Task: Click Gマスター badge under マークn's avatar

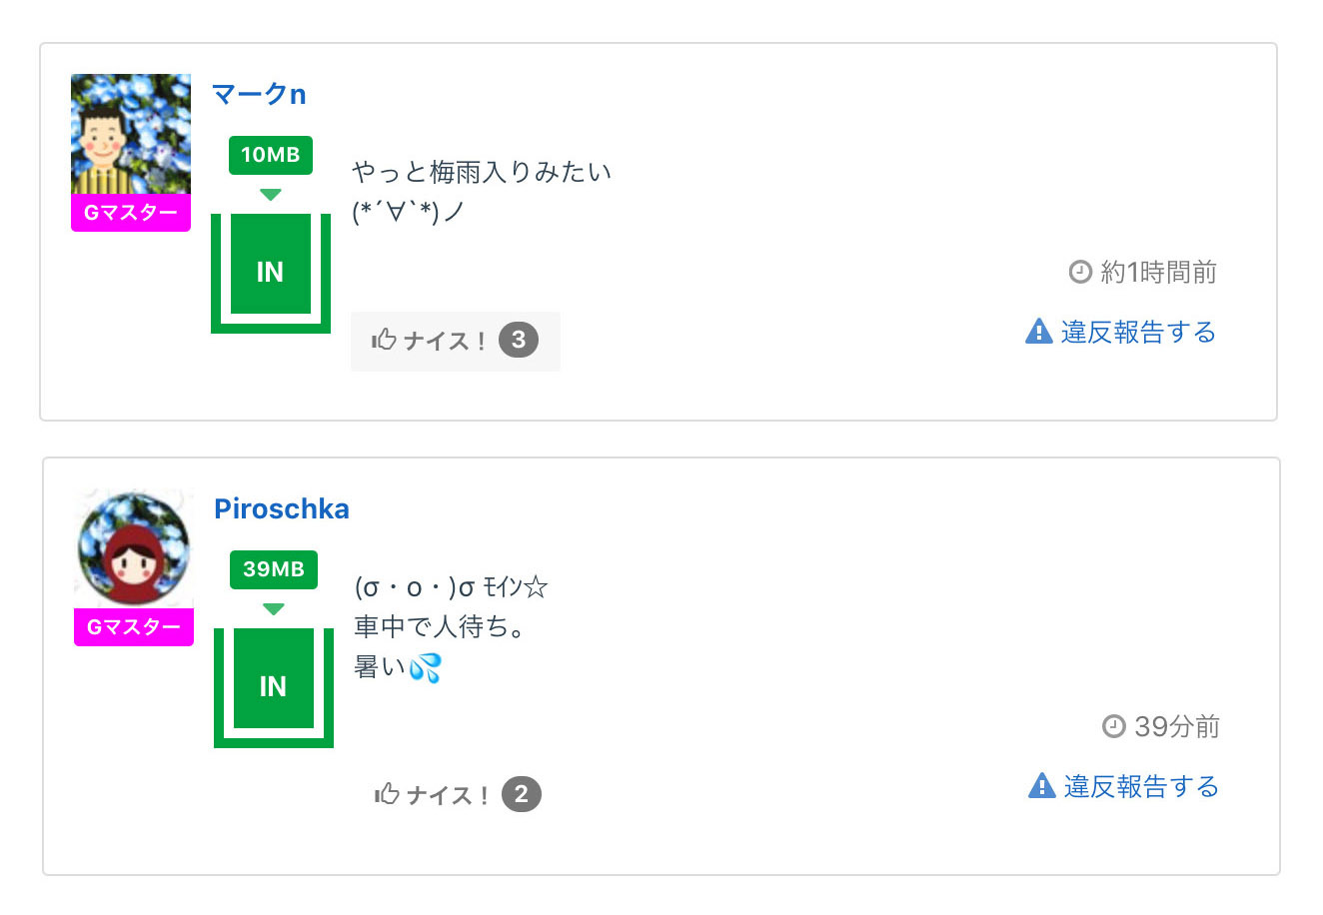Action: click(x=130, y=213)
